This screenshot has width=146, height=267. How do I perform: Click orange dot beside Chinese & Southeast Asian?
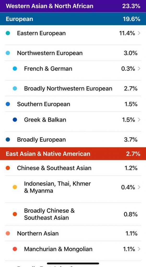click(8, 168)
